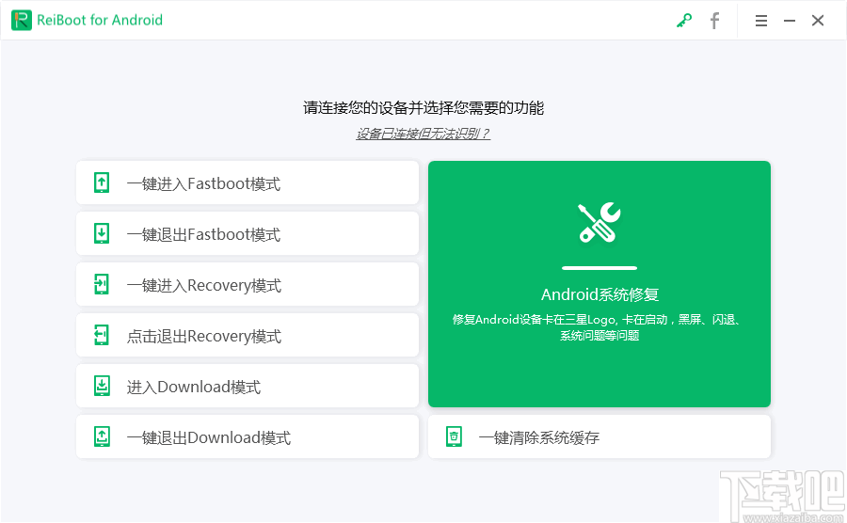Minimize the ReiBoot window
Viewport: 847px width, 523px height.
point(790,21)
